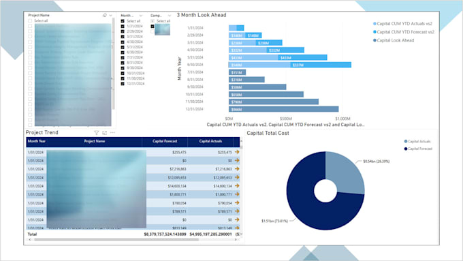Sort table by Capital Actuals header
The height and width of the screenshot is (261, 463).
tap(210, 141)
